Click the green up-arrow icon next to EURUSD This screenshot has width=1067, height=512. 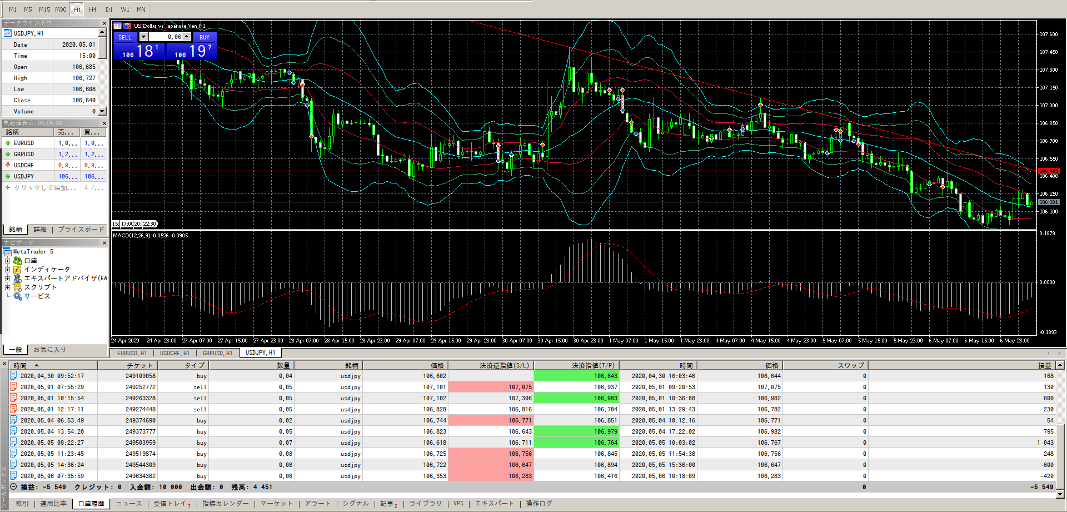[x=8, y=143]
